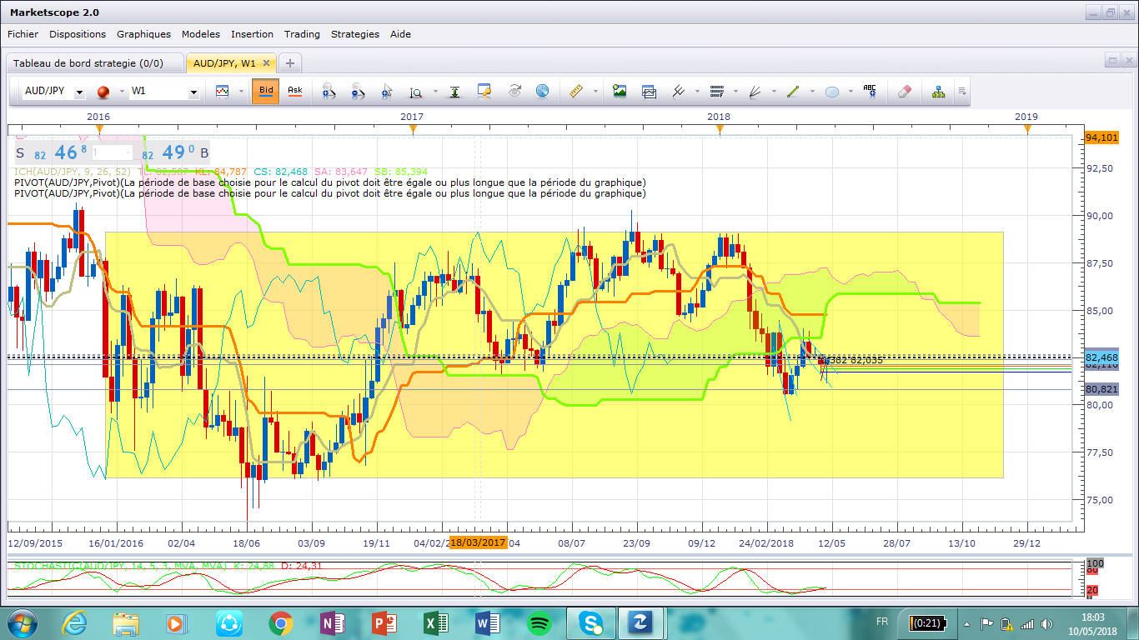This screenshot has width=1139, height=640.
Task: Select the eraser tool in the toolbar
Action: pos(904,92)
